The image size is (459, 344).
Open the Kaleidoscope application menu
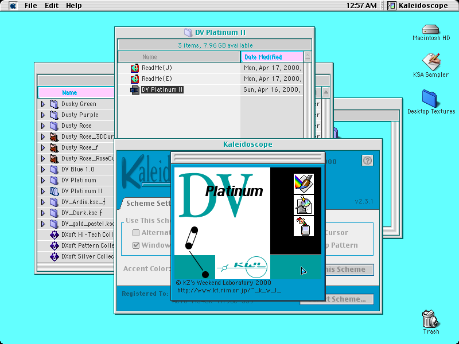click(419, 6)
